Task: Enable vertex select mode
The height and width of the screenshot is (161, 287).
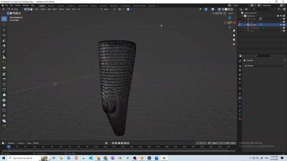Action: pos(26,9)
